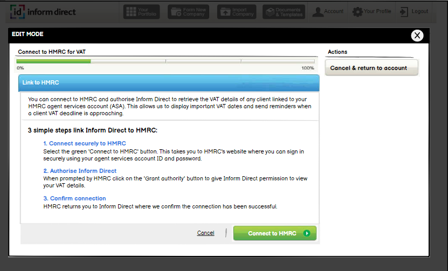Click the Cancel link
This screenshot has height=271, width=448.
[x=205, y=233]
